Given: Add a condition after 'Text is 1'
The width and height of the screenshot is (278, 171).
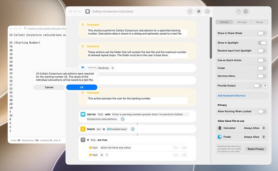Looking at the screenshot, I should [184, 155].
